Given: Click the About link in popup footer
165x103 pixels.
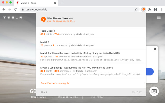Looking at the screenshot, I should 44,92.
